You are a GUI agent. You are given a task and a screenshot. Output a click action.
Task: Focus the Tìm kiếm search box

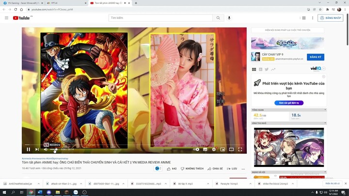tap(160, 18)
